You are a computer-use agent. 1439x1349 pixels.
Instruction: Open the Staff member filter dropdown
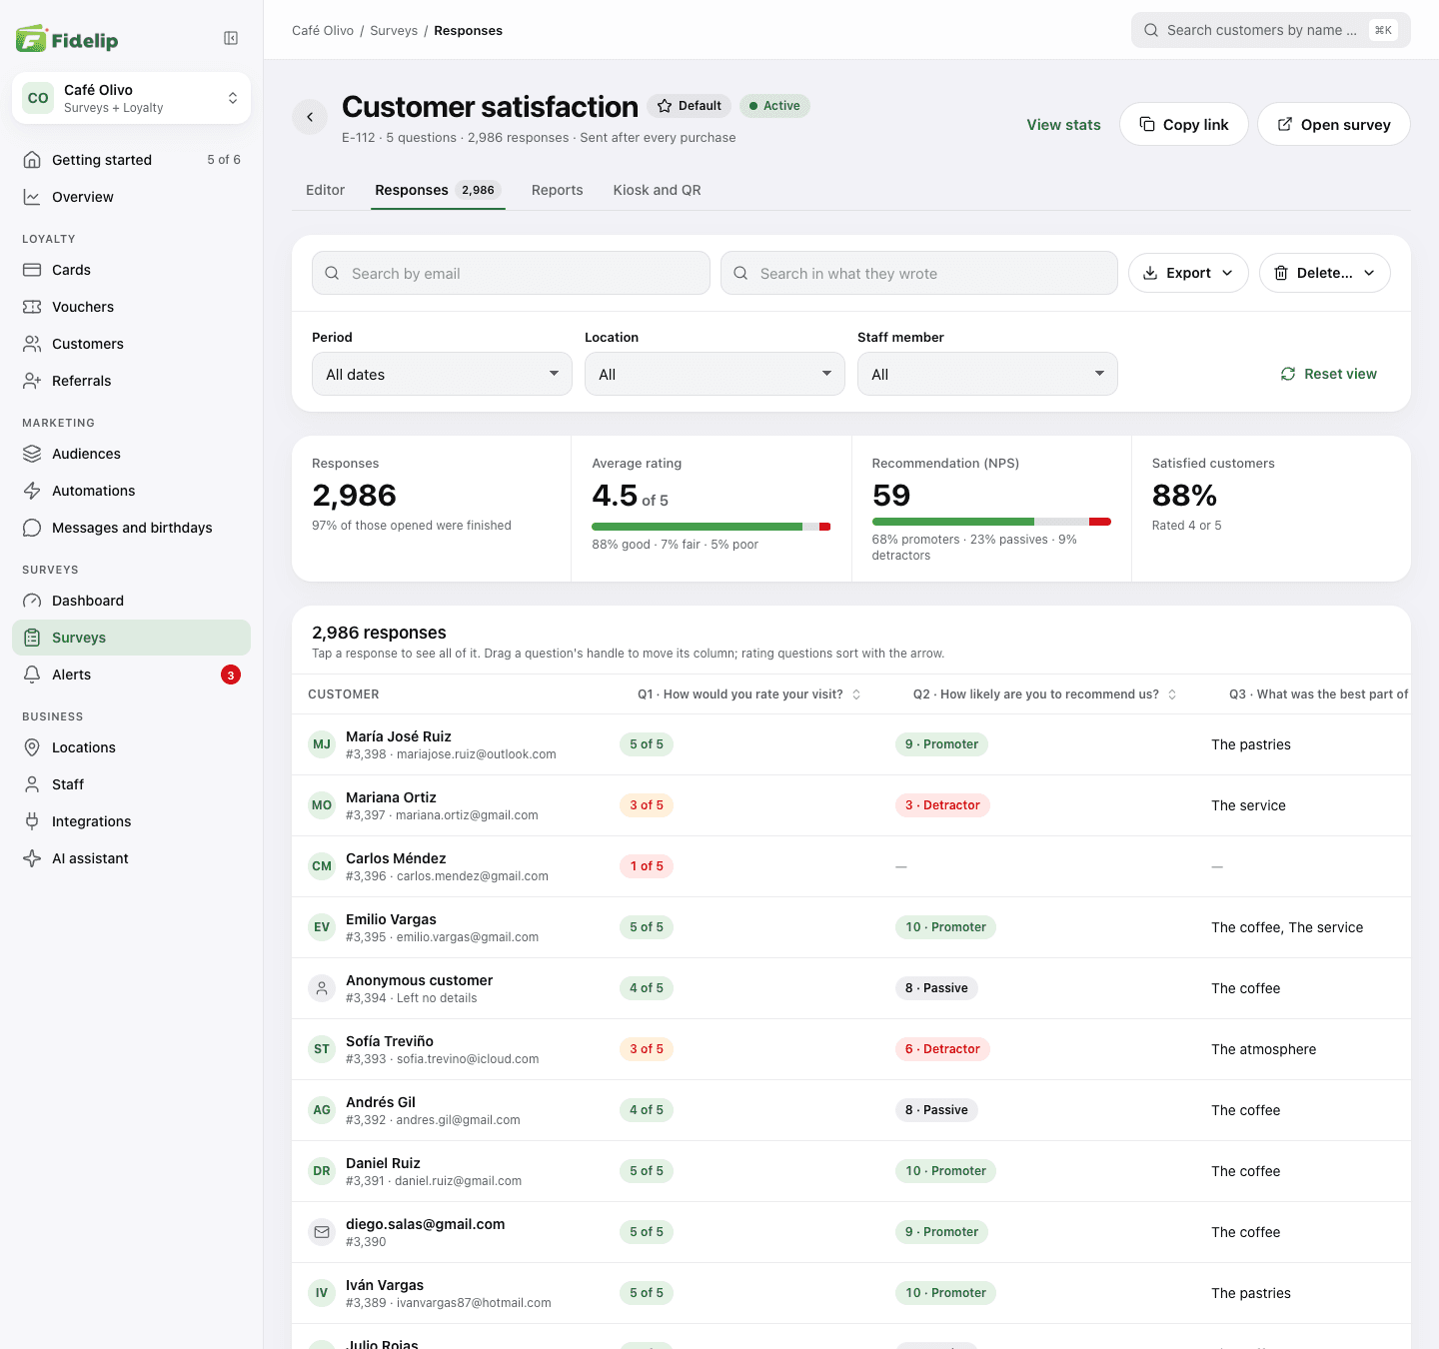[x=987, y=374]
